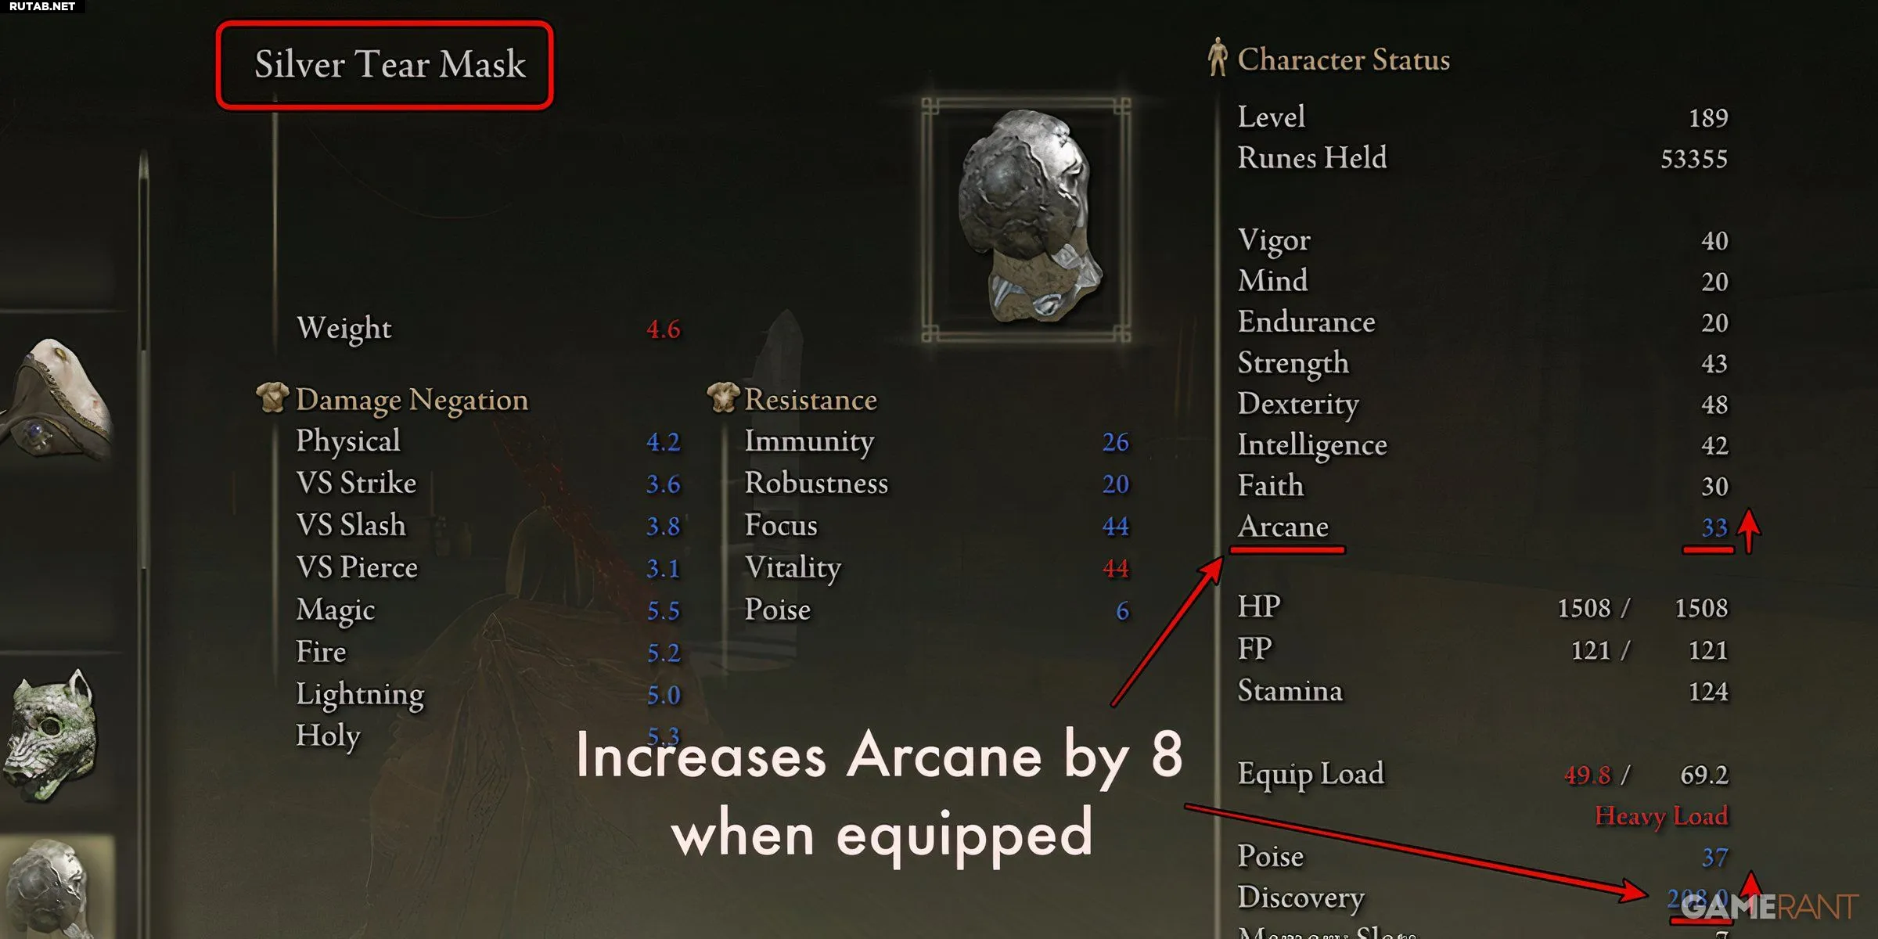This screenshot has width=1878, height=939.
Task: Click the Poise value 37
Action: [1714, 858]
